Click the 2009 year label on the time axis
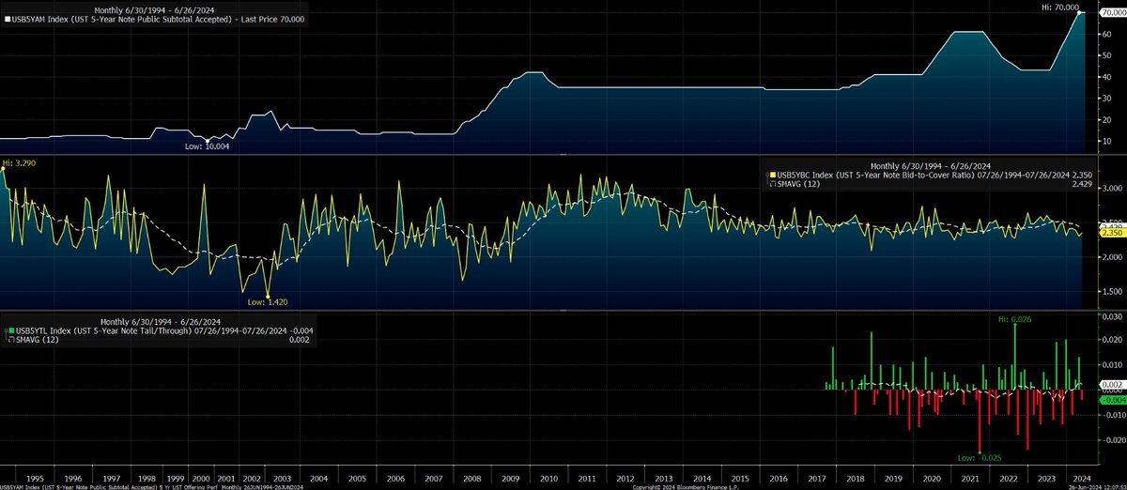The height and width of the screenshot is (490, 1127). pyautogui.click(x=512, y=478)
